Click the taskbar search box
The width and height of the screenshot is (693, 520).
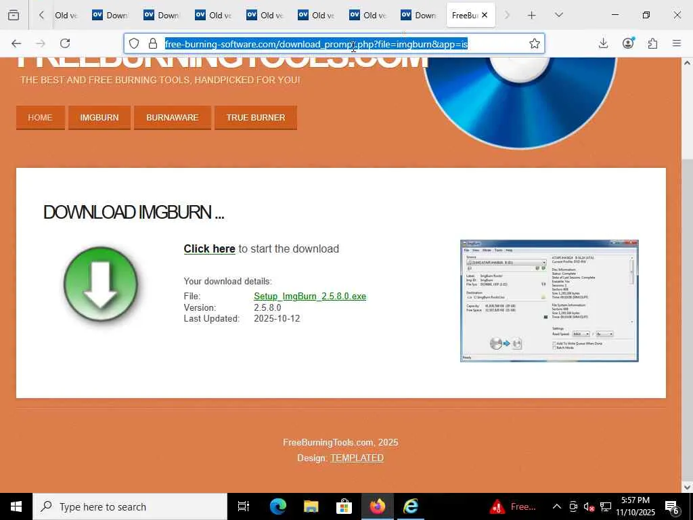[130, 506]
